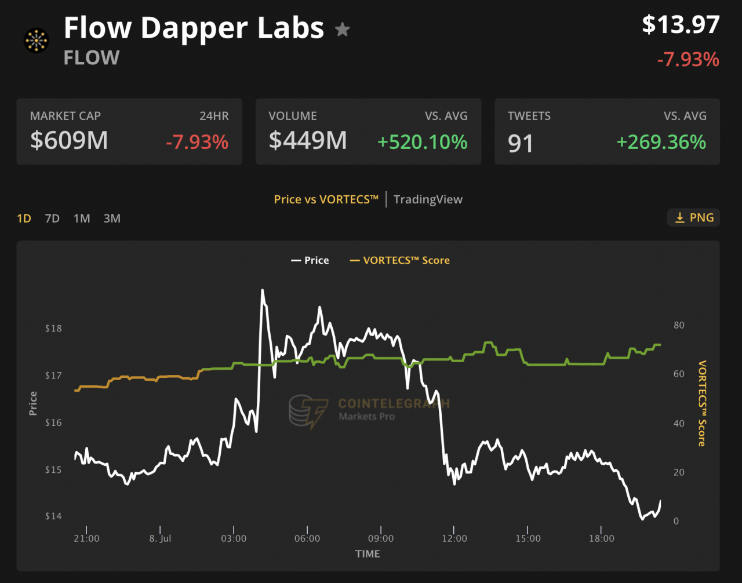Click the Market Cap $609M card
The width and height of the screenshot is (742, 583).
129,132
